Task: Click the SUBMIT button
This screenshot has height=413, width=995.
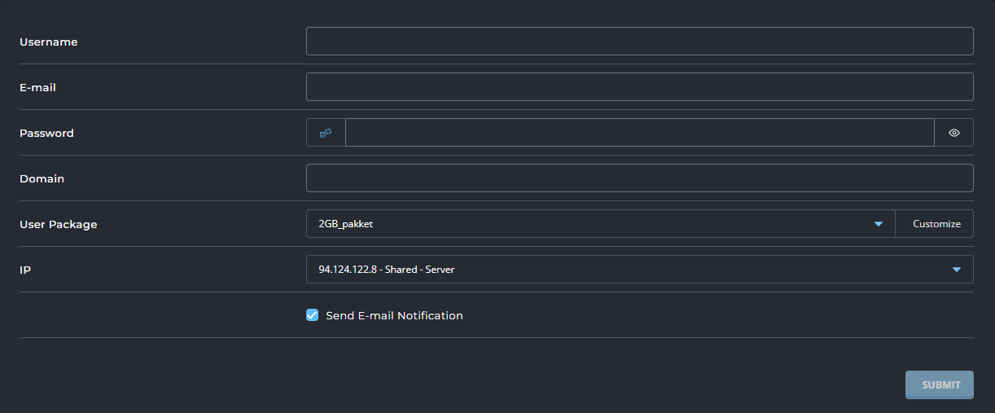Action: (x=940, y=385)
